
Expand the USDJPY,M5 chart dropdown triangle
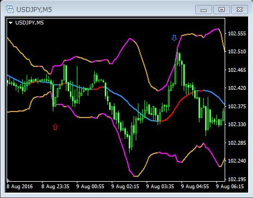[11, 23]
